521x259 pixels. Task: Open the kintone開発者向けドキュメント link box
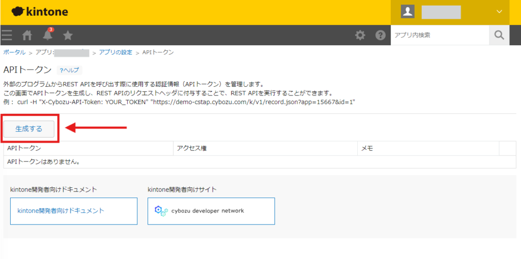coord(74,211)
